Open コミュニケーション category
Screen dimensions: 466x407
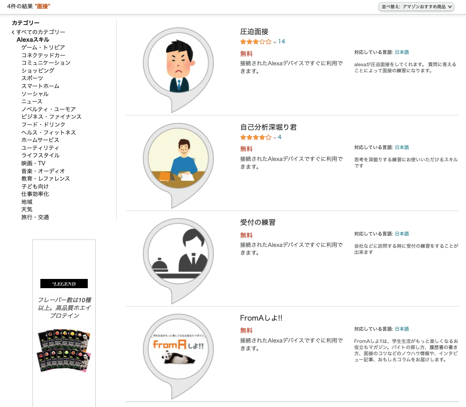pyautogui.click(x=46, y=63)
